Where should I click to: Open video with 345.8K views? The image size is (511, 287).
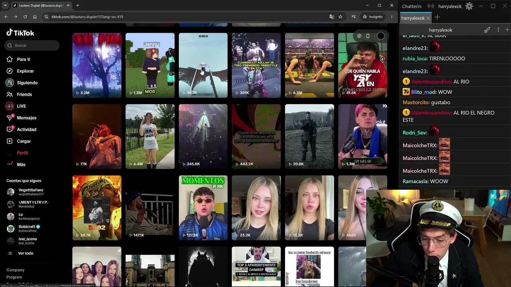coord(203,137)
